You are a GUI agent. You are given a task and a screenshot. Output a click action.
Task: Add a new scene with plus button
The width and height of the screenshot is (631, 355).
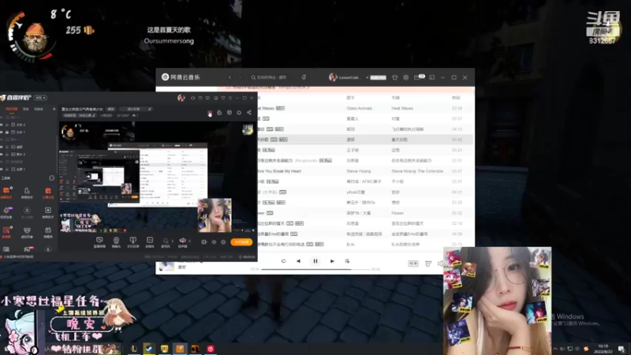tap(54, 109)
